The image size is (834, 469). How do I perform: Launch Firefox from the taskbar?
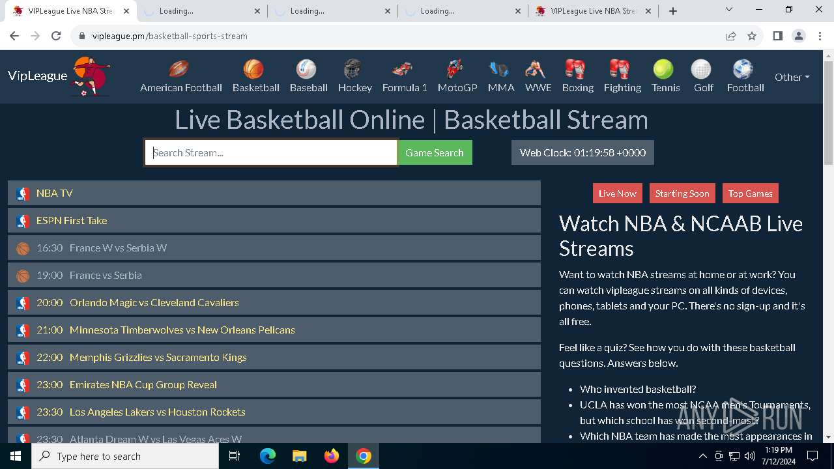coord(332,456)
